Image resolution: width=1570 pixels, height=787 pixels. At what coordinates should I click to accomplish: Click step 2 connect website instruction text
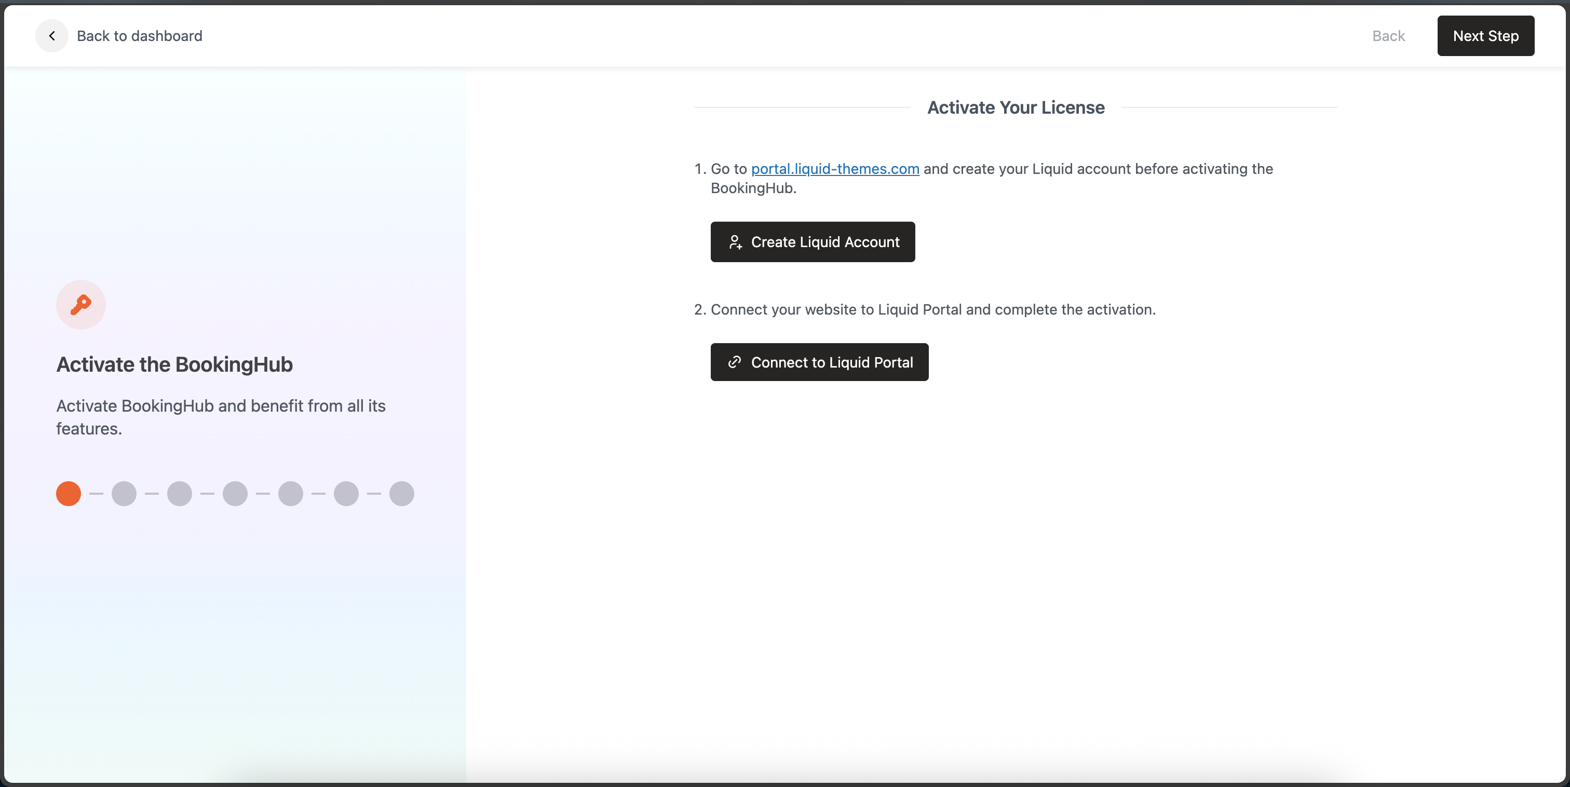(x=932, y=310)
